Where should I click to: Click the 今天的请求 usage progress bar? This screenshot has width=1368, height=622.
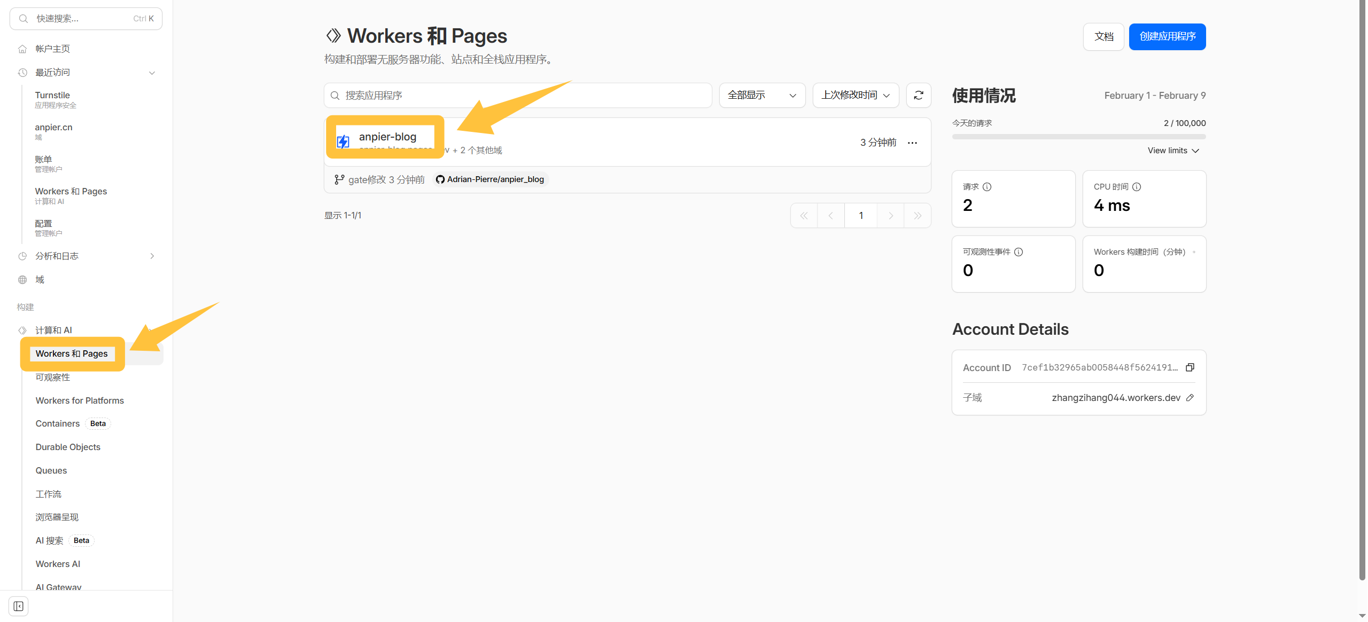[1079, 137]
